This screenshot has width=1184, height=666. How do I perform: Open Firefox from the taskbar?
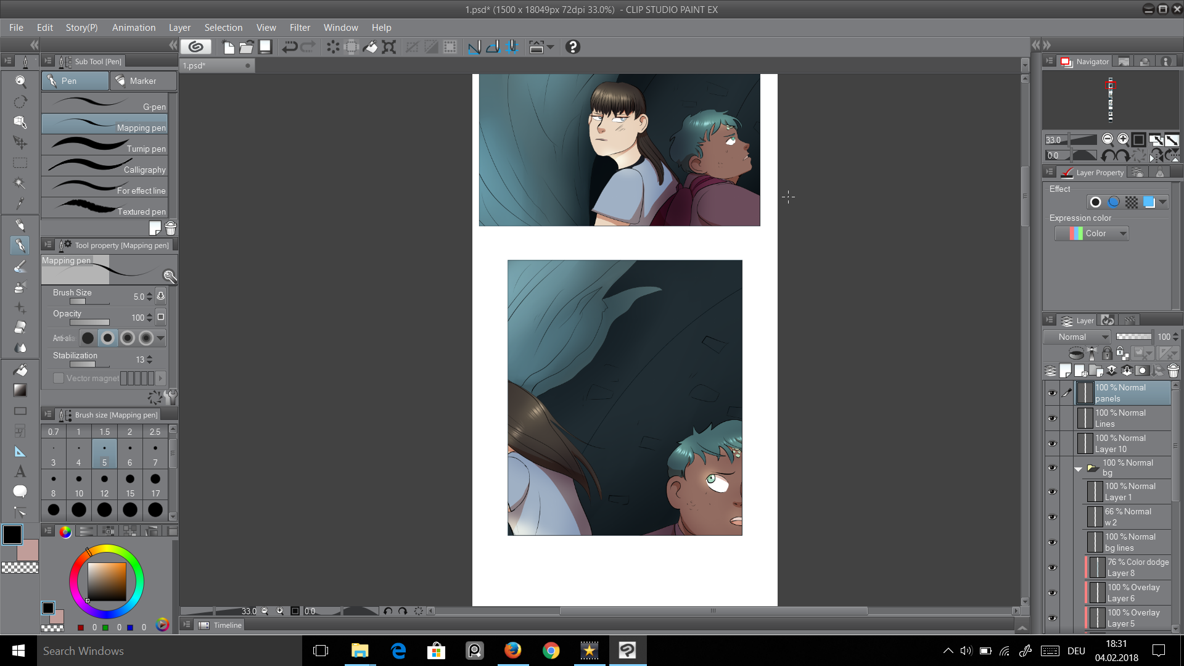tap(512, 651)
